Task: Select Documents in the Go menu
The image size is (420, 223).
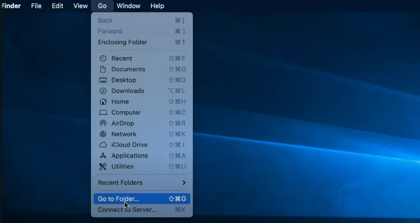Action: [142, 69]
